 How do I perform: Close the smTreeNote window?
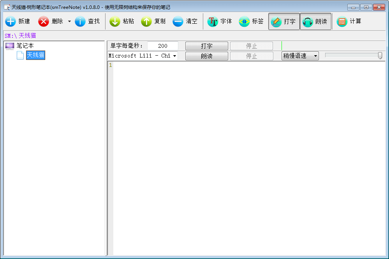point(379,7)
